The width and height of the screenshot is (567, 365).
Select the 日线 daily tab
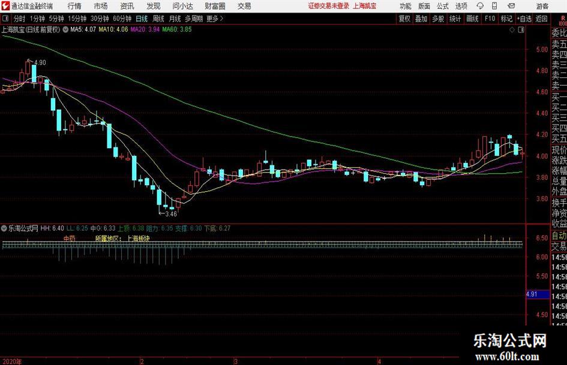coord(142,19)
